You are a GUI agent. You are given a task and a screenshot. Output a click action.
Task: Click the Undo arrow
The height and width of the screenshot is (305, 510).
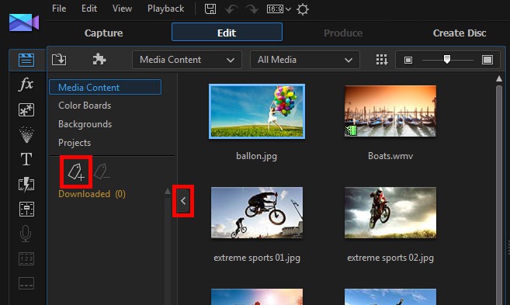click(x=231, y=9)
